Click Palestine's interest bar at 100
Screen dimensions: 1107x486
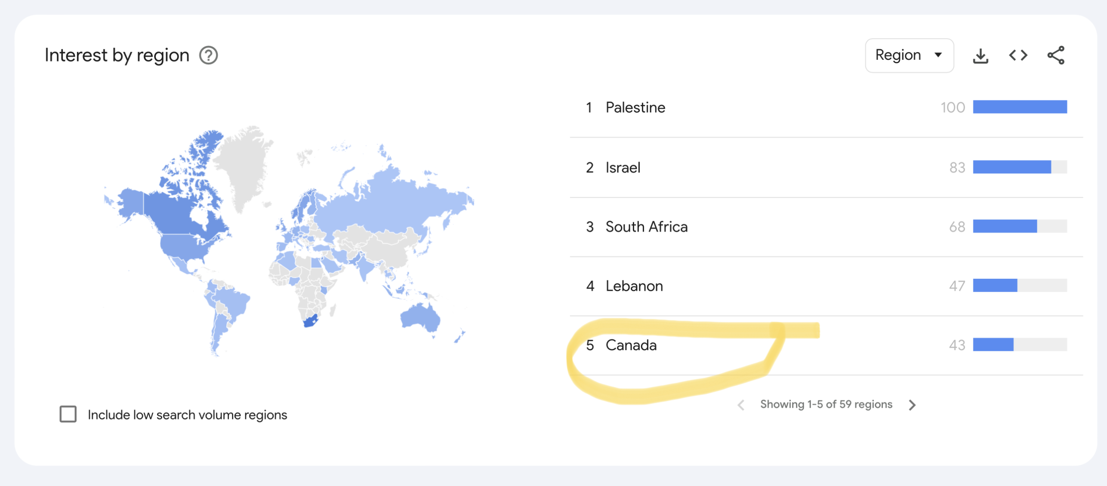[x=1020, y=107]
